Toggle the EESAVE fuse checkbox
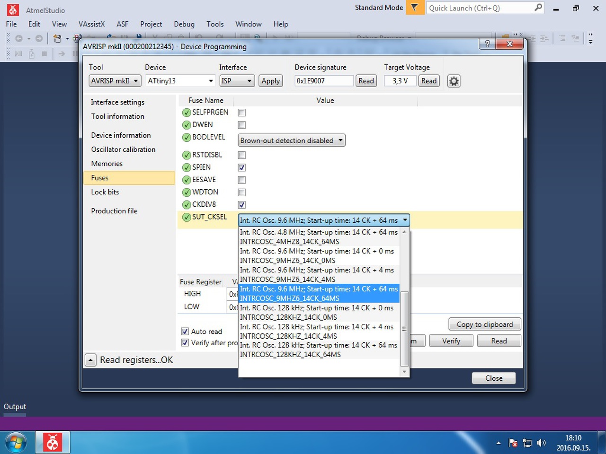The width and height of the screenshot is (606, 454). (x=242, y=180)
